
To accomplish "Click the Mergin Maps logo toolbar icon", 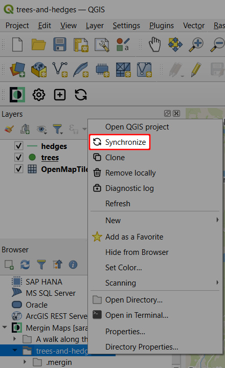I will point(17,95).
